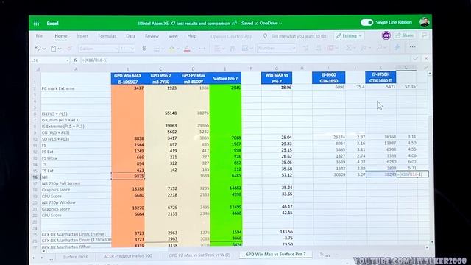Click previous sheet navigation arrow
Image resolution: width=471 pixels, height=265 pixels.
[x=33, y=258]
